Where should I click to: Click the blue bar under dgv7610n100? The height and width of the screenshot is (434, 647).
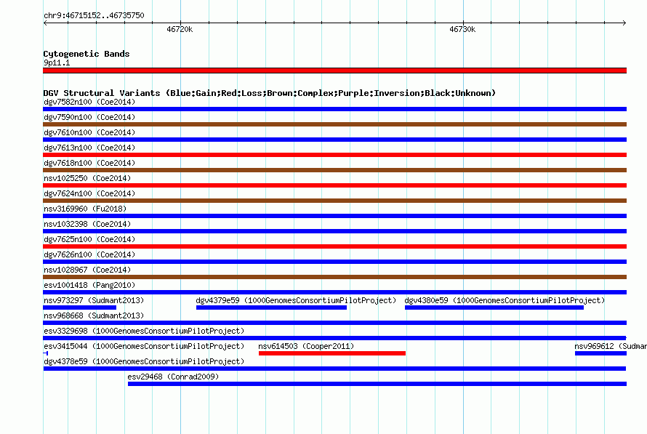pos(334,140)
